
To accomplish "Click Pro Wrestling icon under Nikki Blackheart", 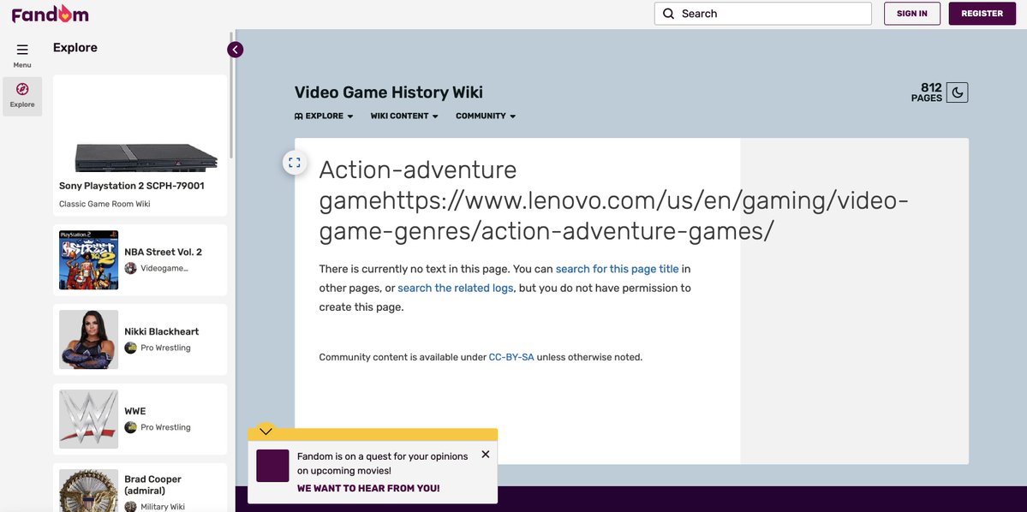I will (131, 348).
